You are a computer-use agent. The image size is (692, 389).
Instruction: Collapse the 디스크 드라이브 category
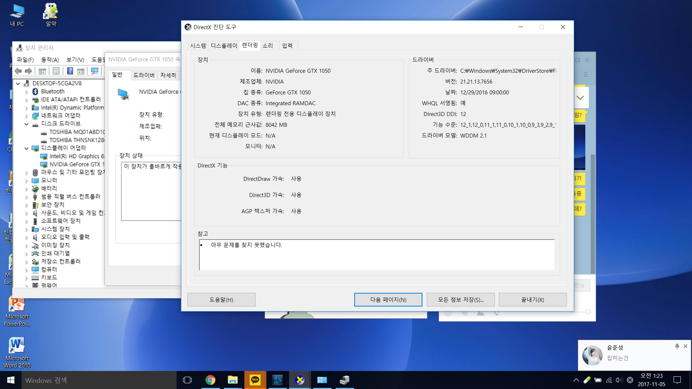pyautogui.click(x=26, y=124)
